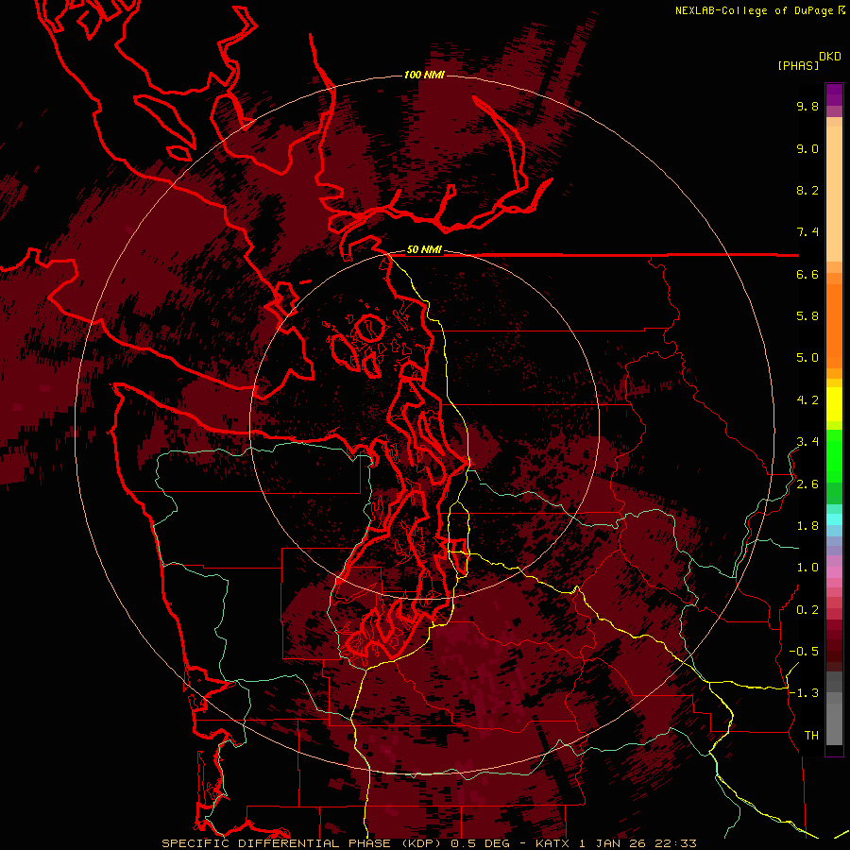The width and height of the screenshot is (850, 850).
Task: Click the [PHAS] label near the legend
Action: [798, 65]
